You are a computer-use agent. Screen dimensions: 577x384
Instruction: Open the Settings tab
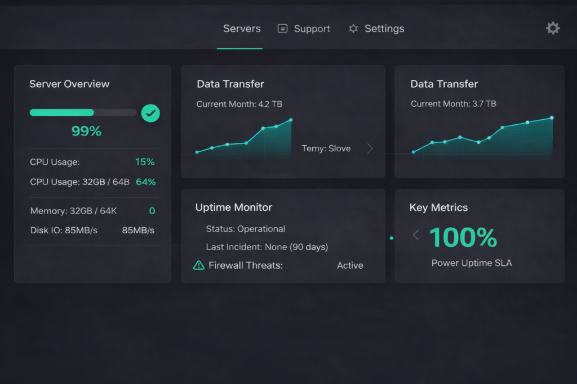pos(384,29)
